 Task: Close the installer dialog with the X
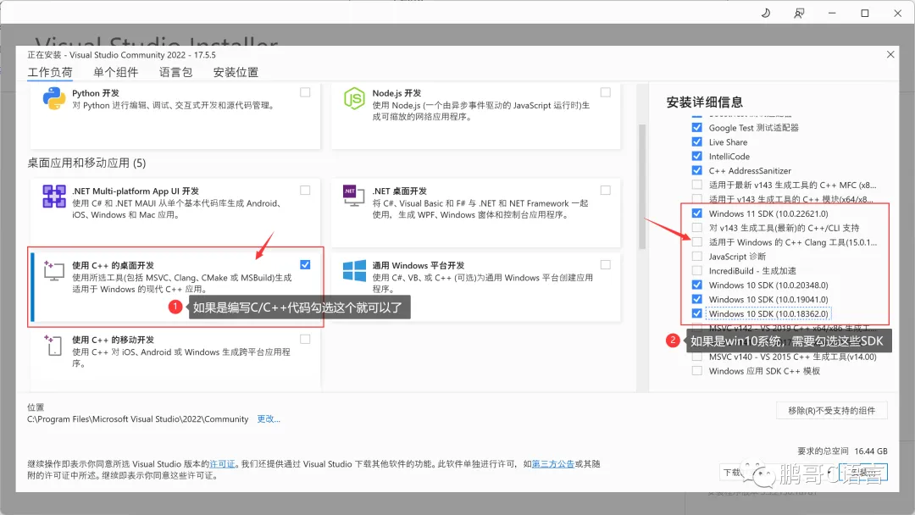tap(890, 54)
